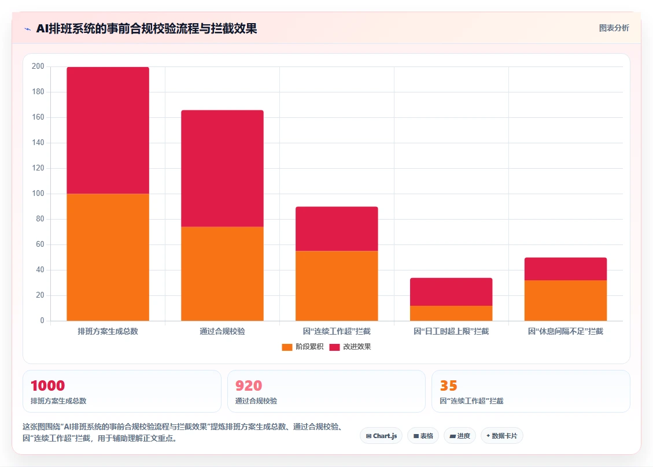Click y-axis value 100

tap(38, 194)
